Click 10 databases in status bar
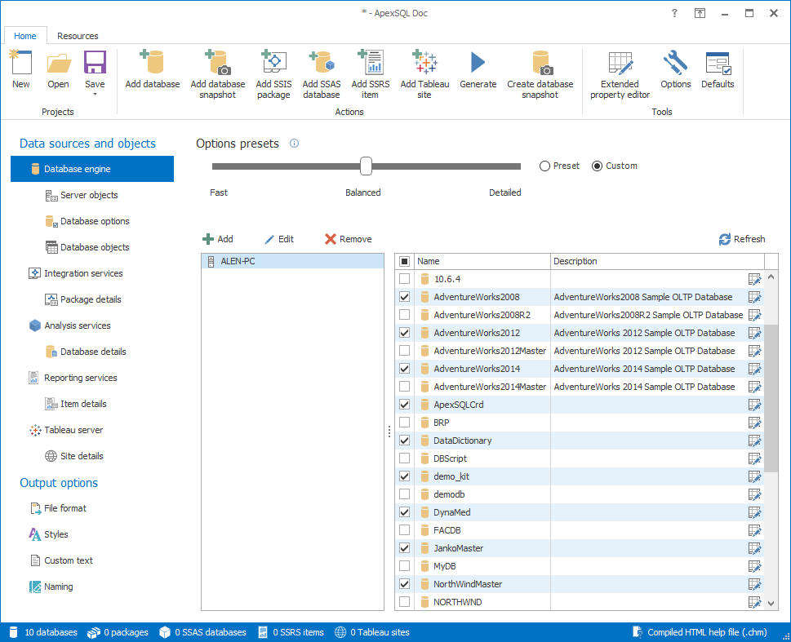Viewport: 791px width, 642px height. pyautogui.click(x=44, y=632)
